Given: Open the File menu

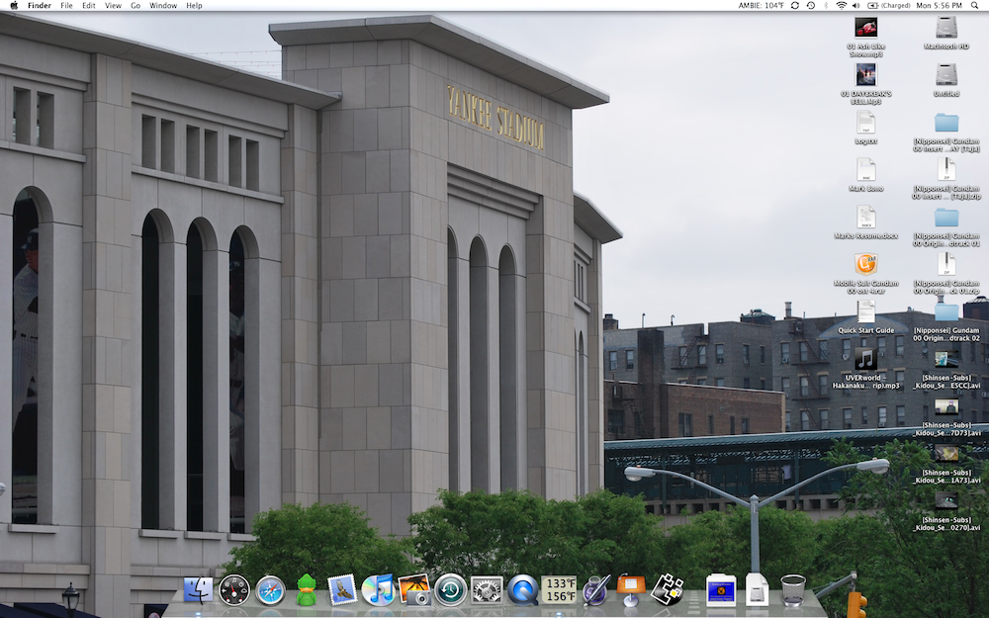Looking at the screenshot, I should tap(66, 5).
